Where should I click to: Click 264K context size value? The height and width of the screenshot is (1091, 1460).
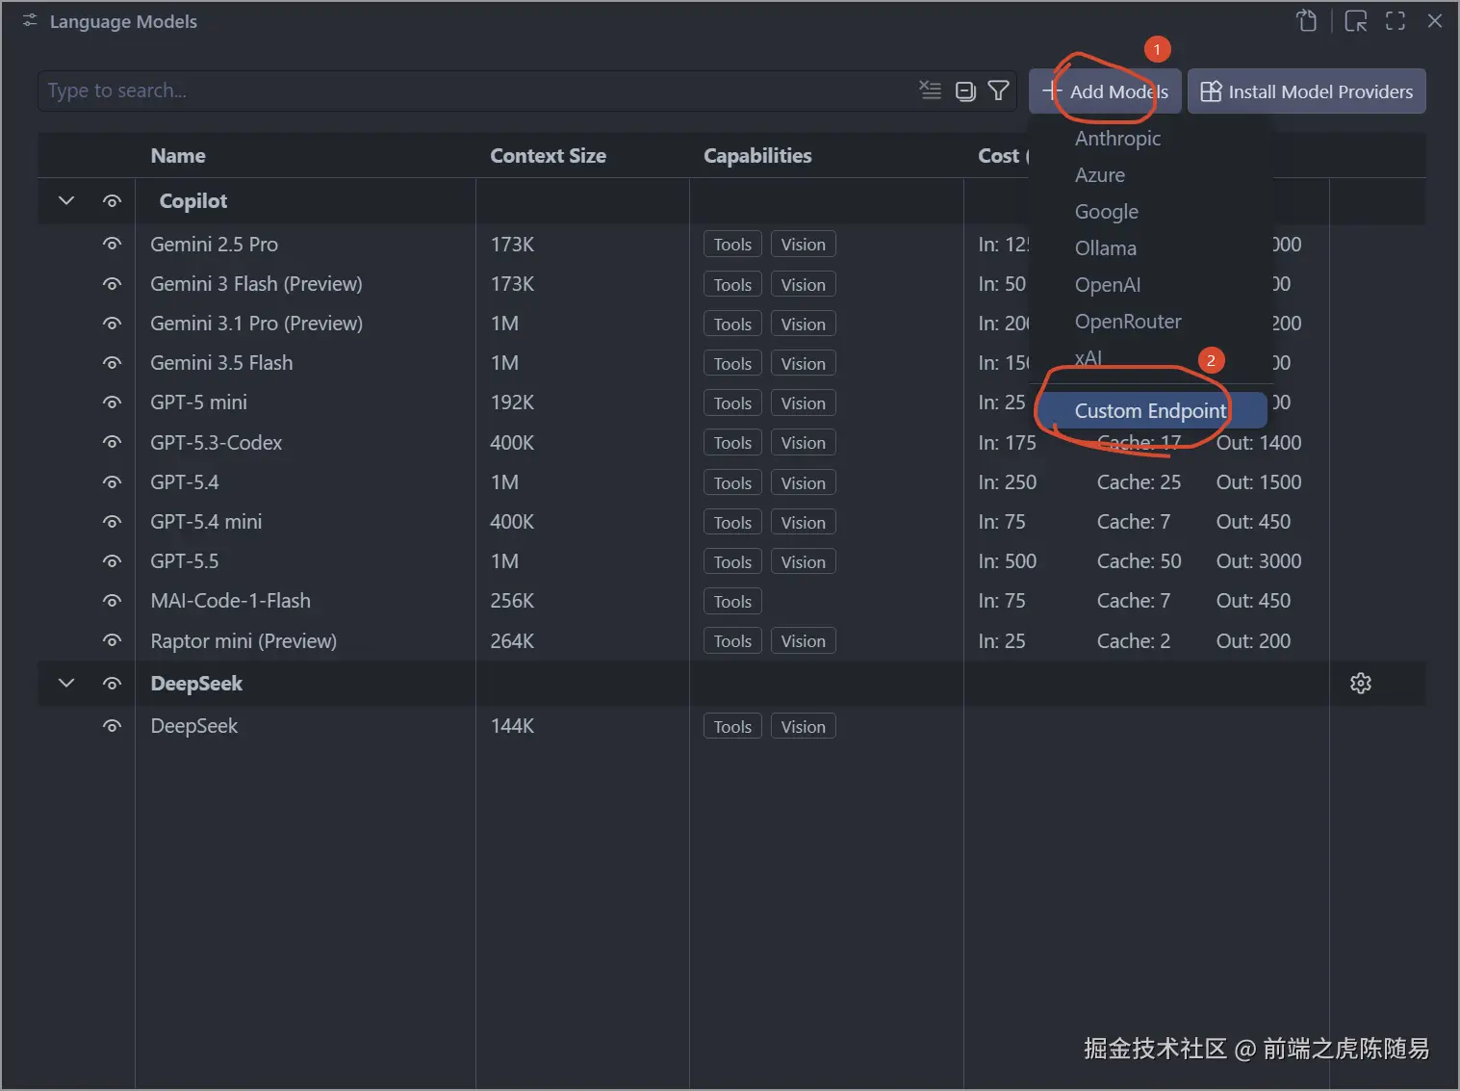click(512, 641)
